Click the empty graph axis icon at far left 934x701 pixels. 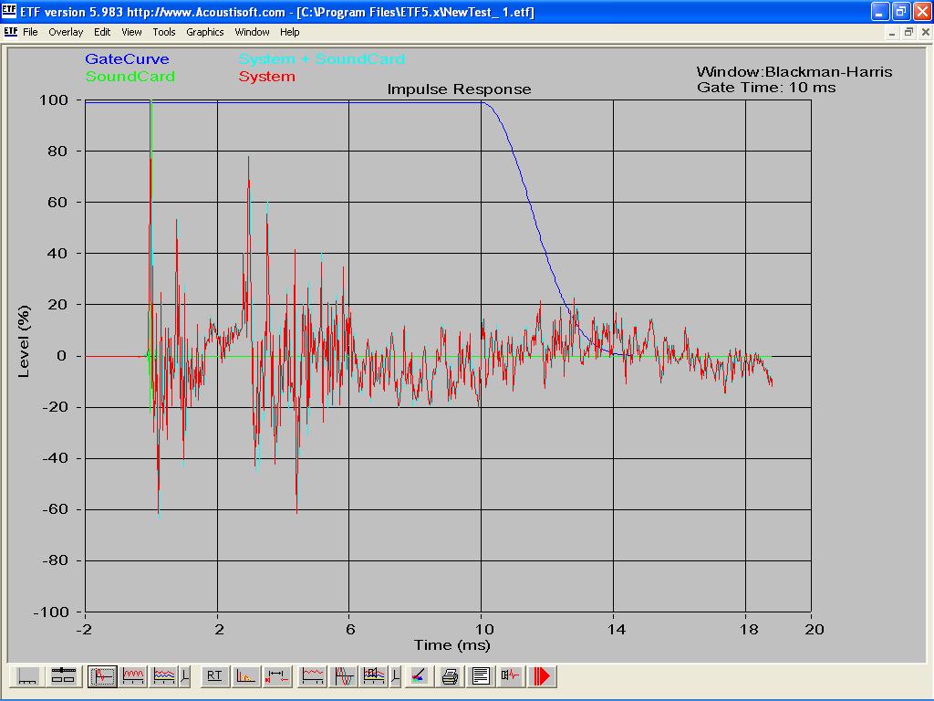point(28,676)
